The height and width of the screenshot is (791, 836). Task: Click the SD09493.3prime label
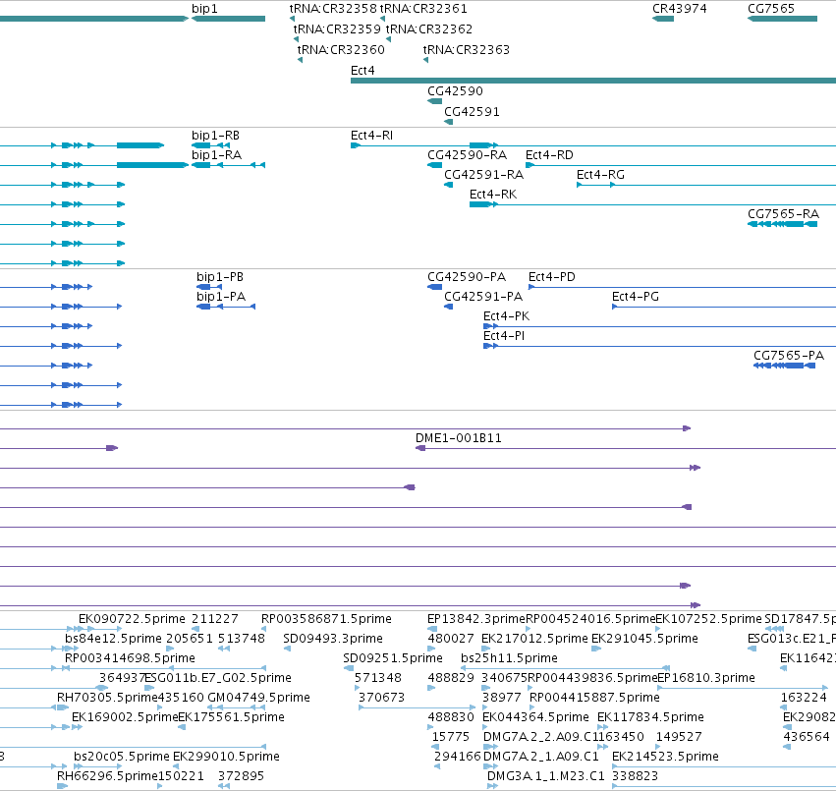click(333, 639)
